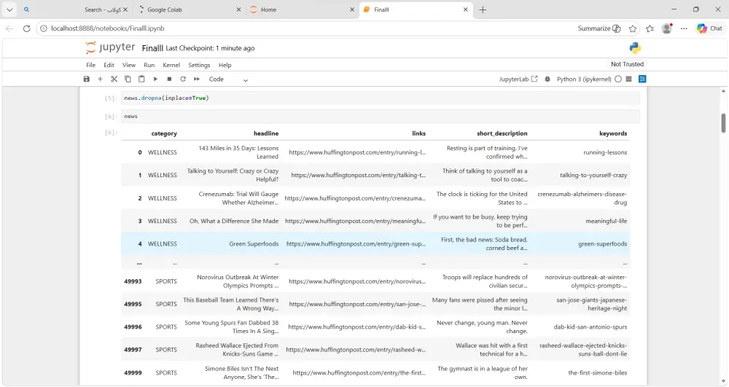This screenshot has width=729, height=387.
Task: Open the Kernel menu
Action: tap(171, 65)
